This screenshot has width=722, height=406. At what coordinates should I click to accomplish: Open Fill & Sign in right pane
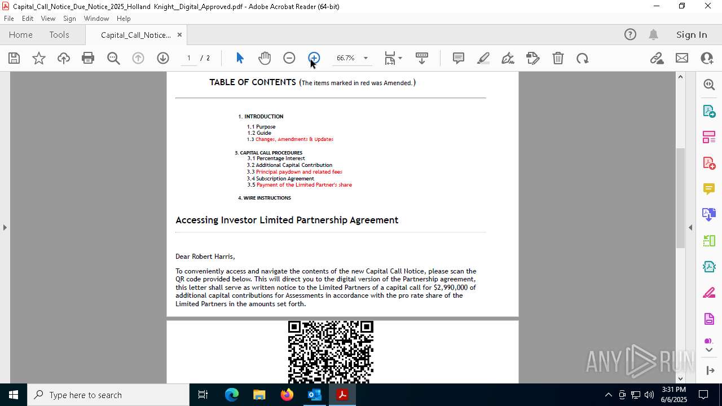[709, 293]
